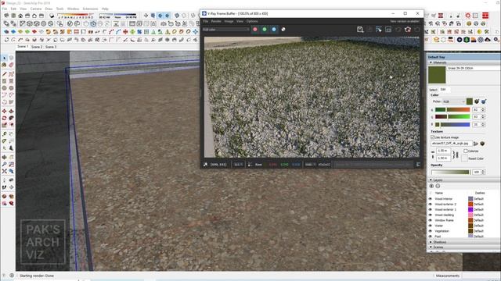This screenshot has height=281, width=501.
Task: Switch to the Scene 2 tab
Action: click(37, 47)
